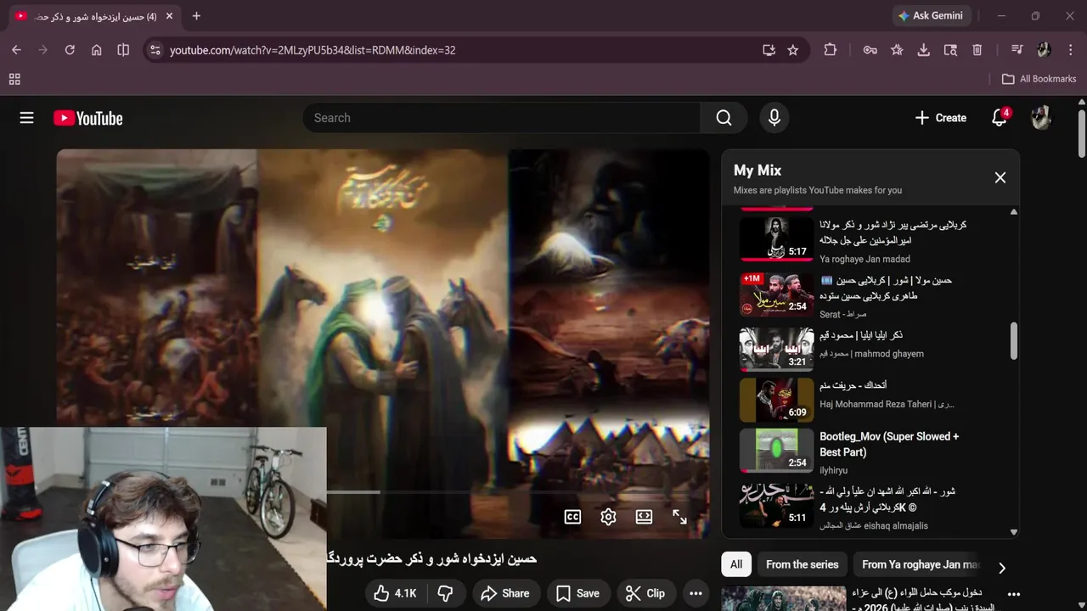Click the Create button

point(940,118)
